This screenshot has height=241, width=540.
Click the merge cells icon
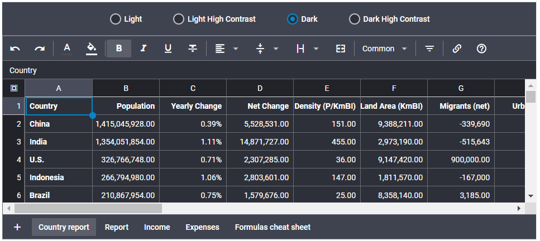pos(341,49)
